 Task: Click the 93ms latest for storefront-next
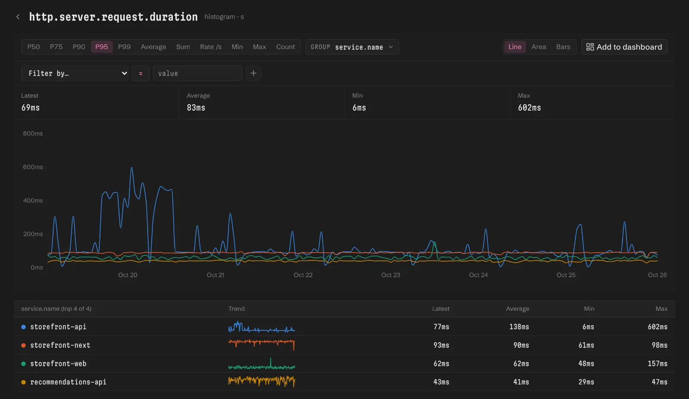click(441, 345)
